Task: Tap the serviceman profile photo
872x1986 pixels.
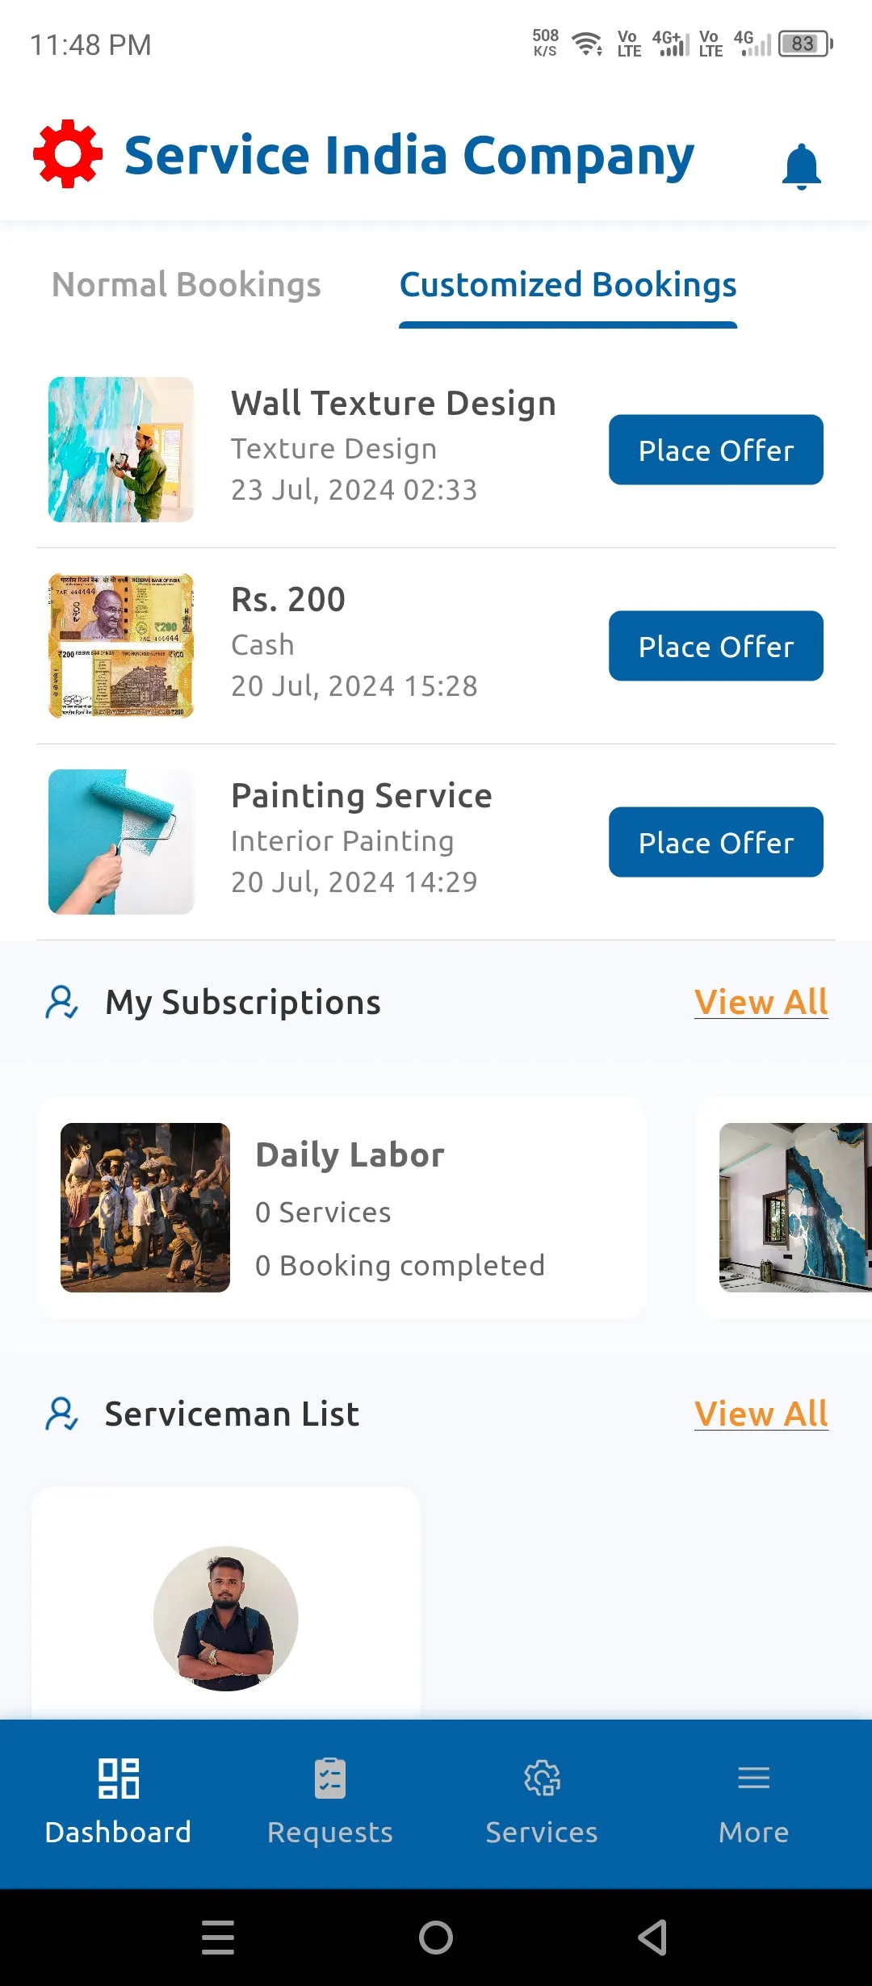Action: (225, 1618)
